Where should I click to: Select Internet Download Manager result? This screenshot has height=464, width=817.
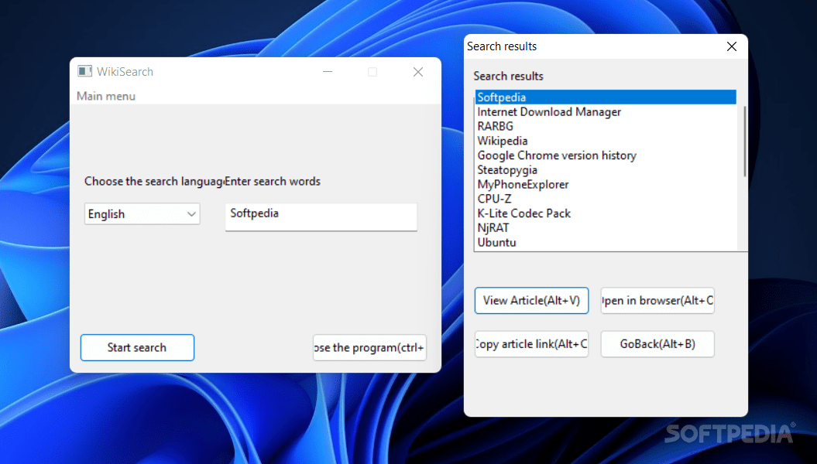(606, 112)
